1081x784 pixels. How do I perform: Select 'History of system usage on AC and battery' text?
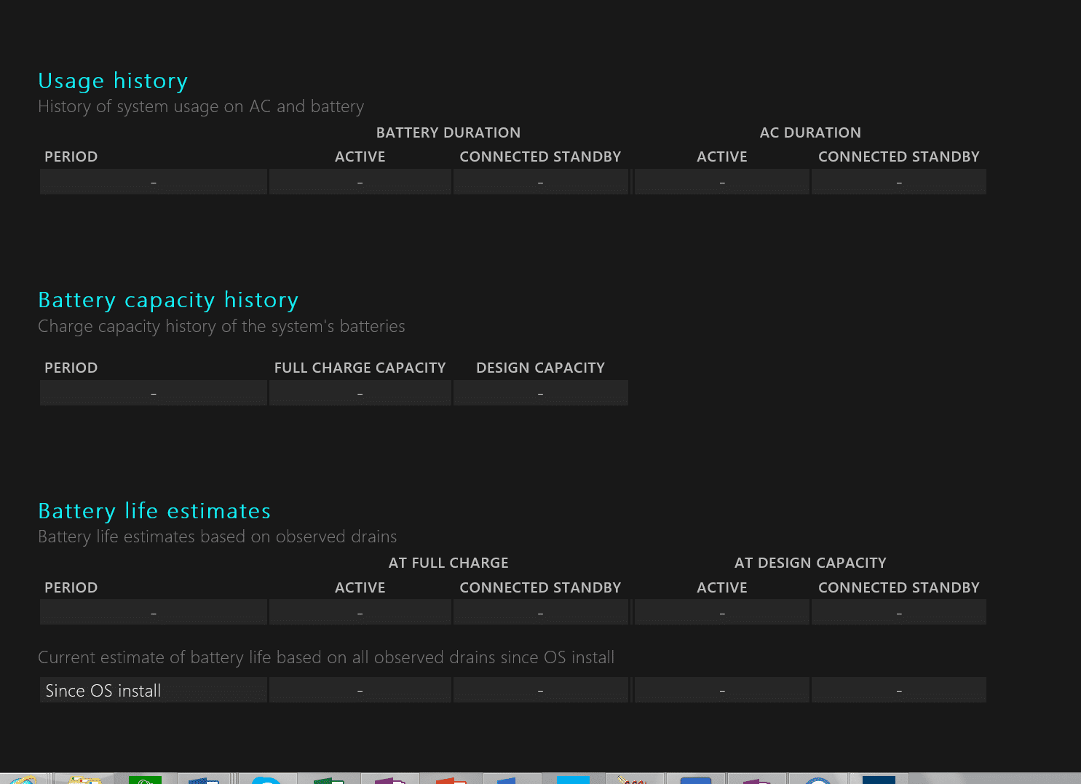(201, 106)
